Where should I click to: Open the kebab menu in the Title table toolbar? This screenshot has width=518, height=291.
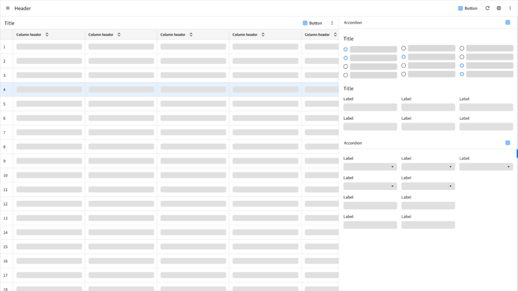click(x=332, y=23)
